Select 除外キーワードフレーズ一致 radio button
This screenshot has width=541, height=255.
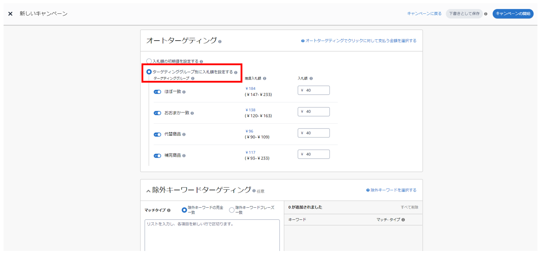(232, 210)
